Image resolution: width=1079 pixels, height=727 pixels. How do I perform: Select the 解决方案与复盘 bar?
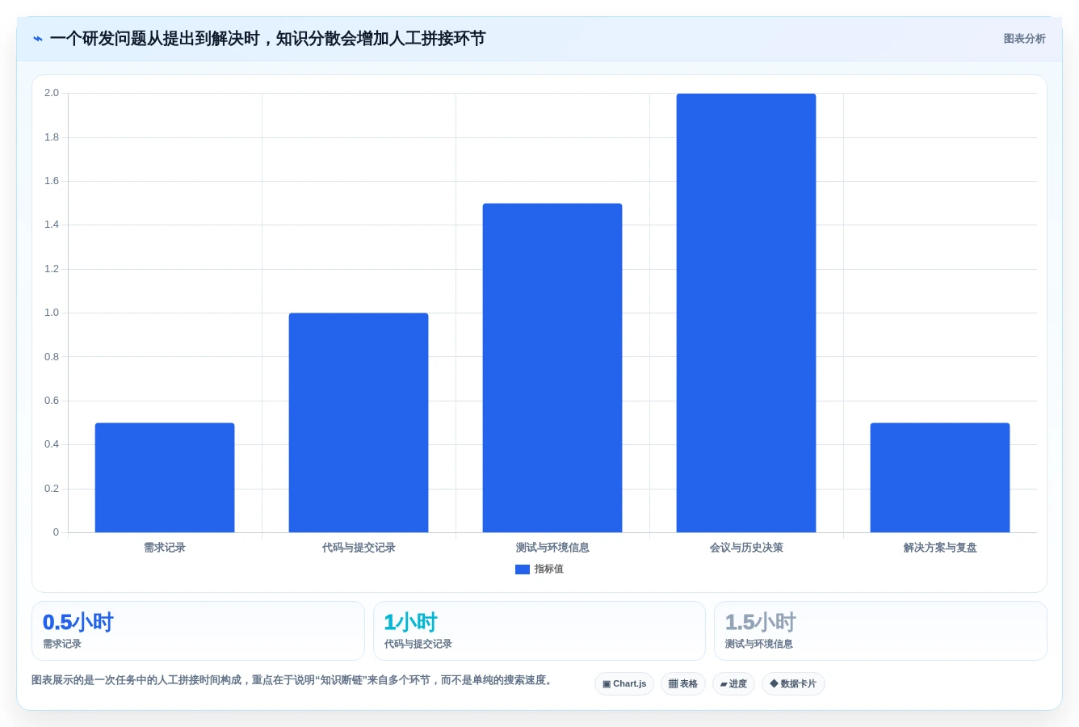pos(940,477)
